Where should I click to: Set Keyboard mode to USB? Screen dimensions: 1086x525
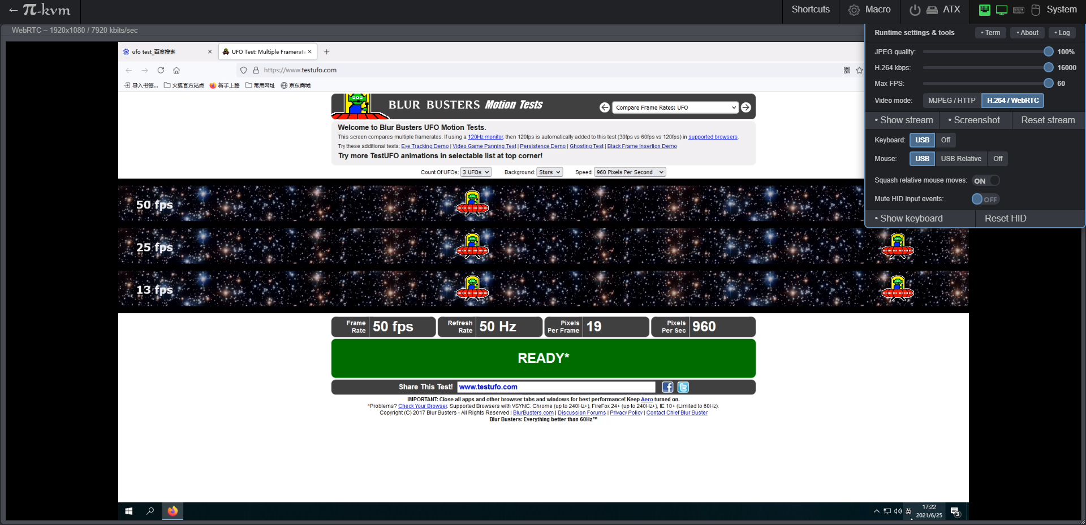922,140
